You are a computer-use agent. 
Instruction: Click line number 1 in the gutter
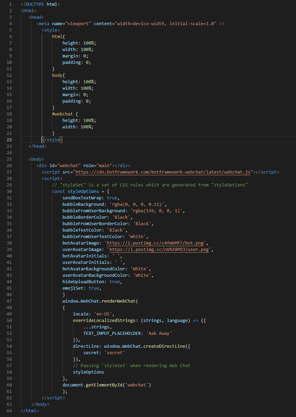(x=11, y=4)
